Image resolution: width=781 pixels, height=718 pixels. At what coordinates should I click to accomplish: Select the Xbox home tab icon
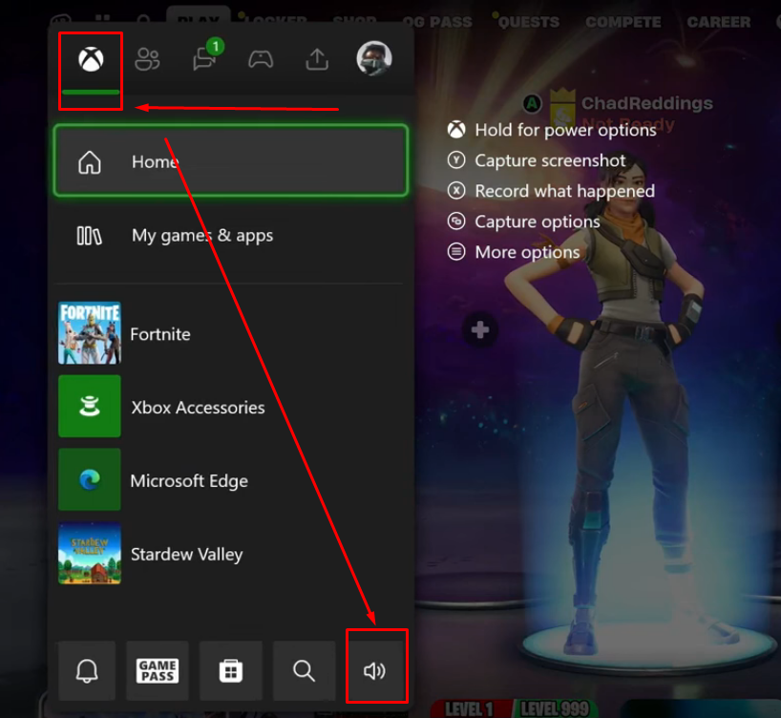91,60
